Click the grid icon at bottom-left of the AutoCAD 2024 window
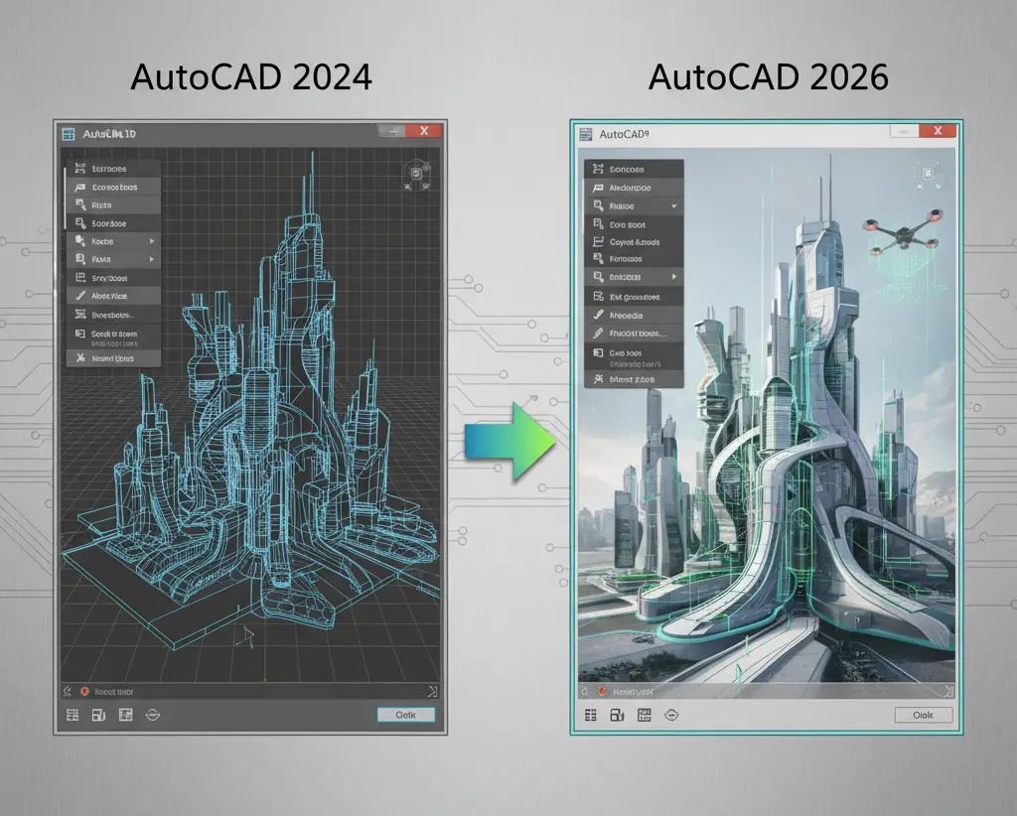 click(73, 715)
